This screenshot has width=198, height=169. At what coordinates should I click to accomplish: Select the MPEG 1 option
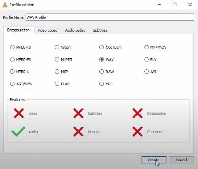tap(12, 72)
